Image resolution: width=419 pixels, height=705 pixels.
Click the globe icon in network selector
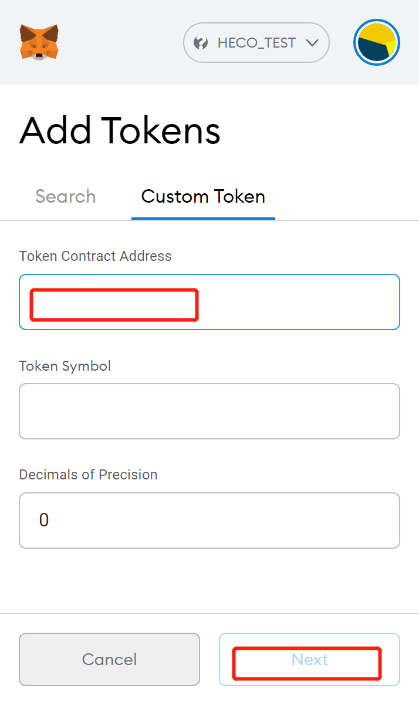point(201,42)
